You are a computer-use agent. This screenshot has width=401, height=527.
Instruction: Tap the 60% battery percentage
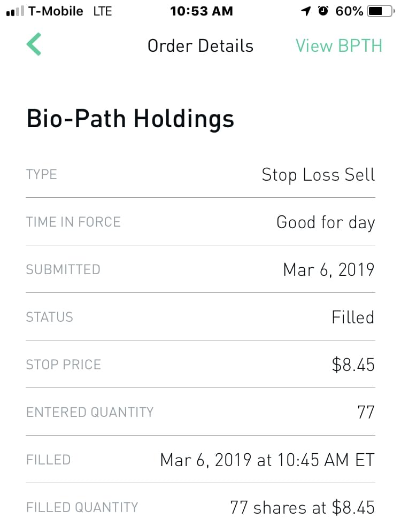click(349, 11)
